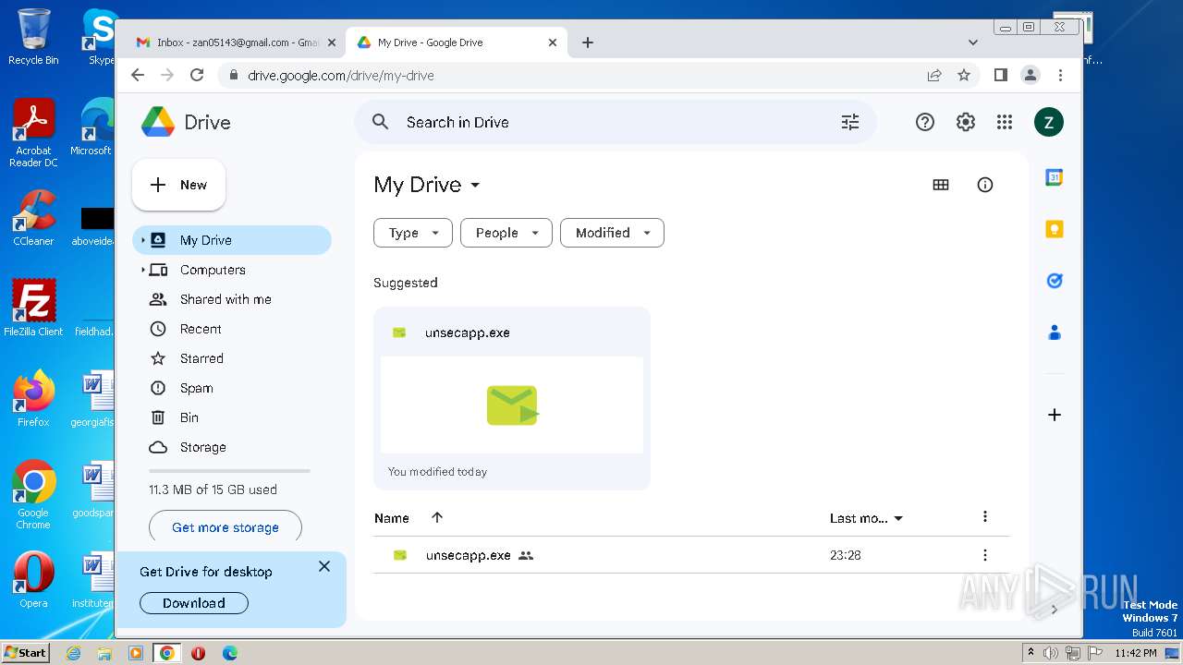Click the storage usage bar
This screenshot has width=1183, height=665.
pyautogui.click(x=229, y=471)
